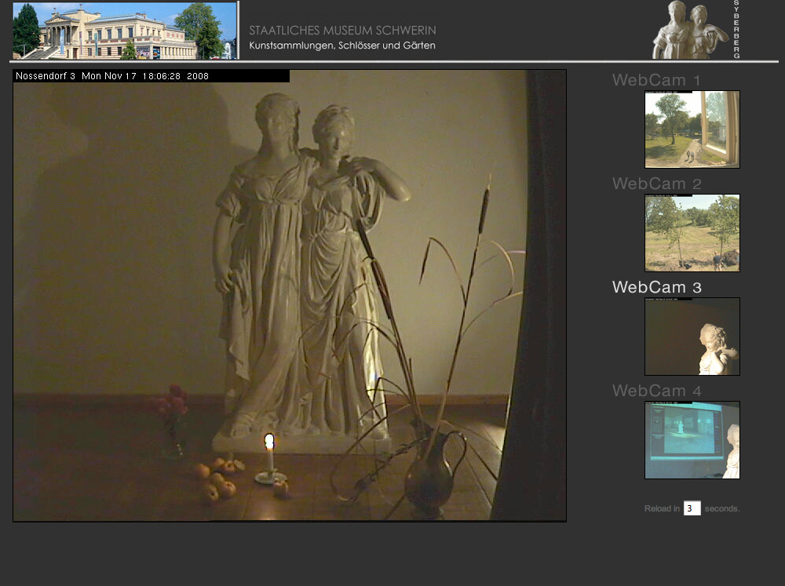785x586 pixels.
Task: Select the WebCam 3 statue bust thumbnail
Action: (692, 337)
